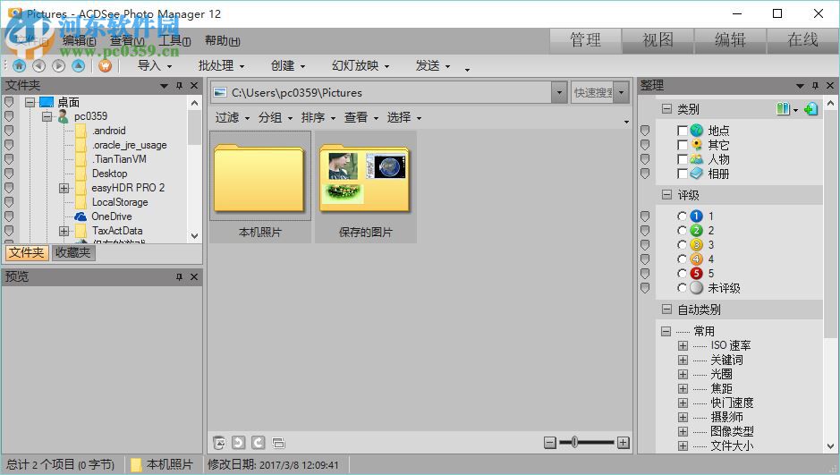Select the 保存的图片 folder thumbnail
840x475 pixels.
pos(365,188)
